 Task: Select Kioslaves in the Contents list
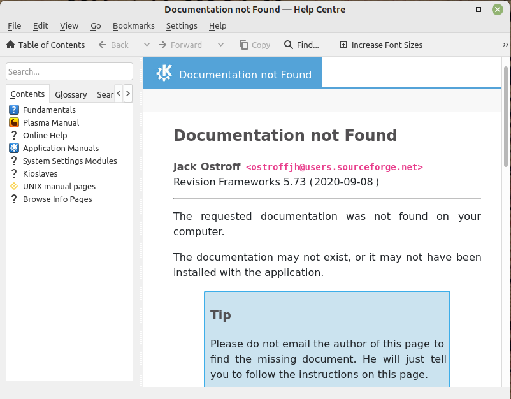[41, 173]
